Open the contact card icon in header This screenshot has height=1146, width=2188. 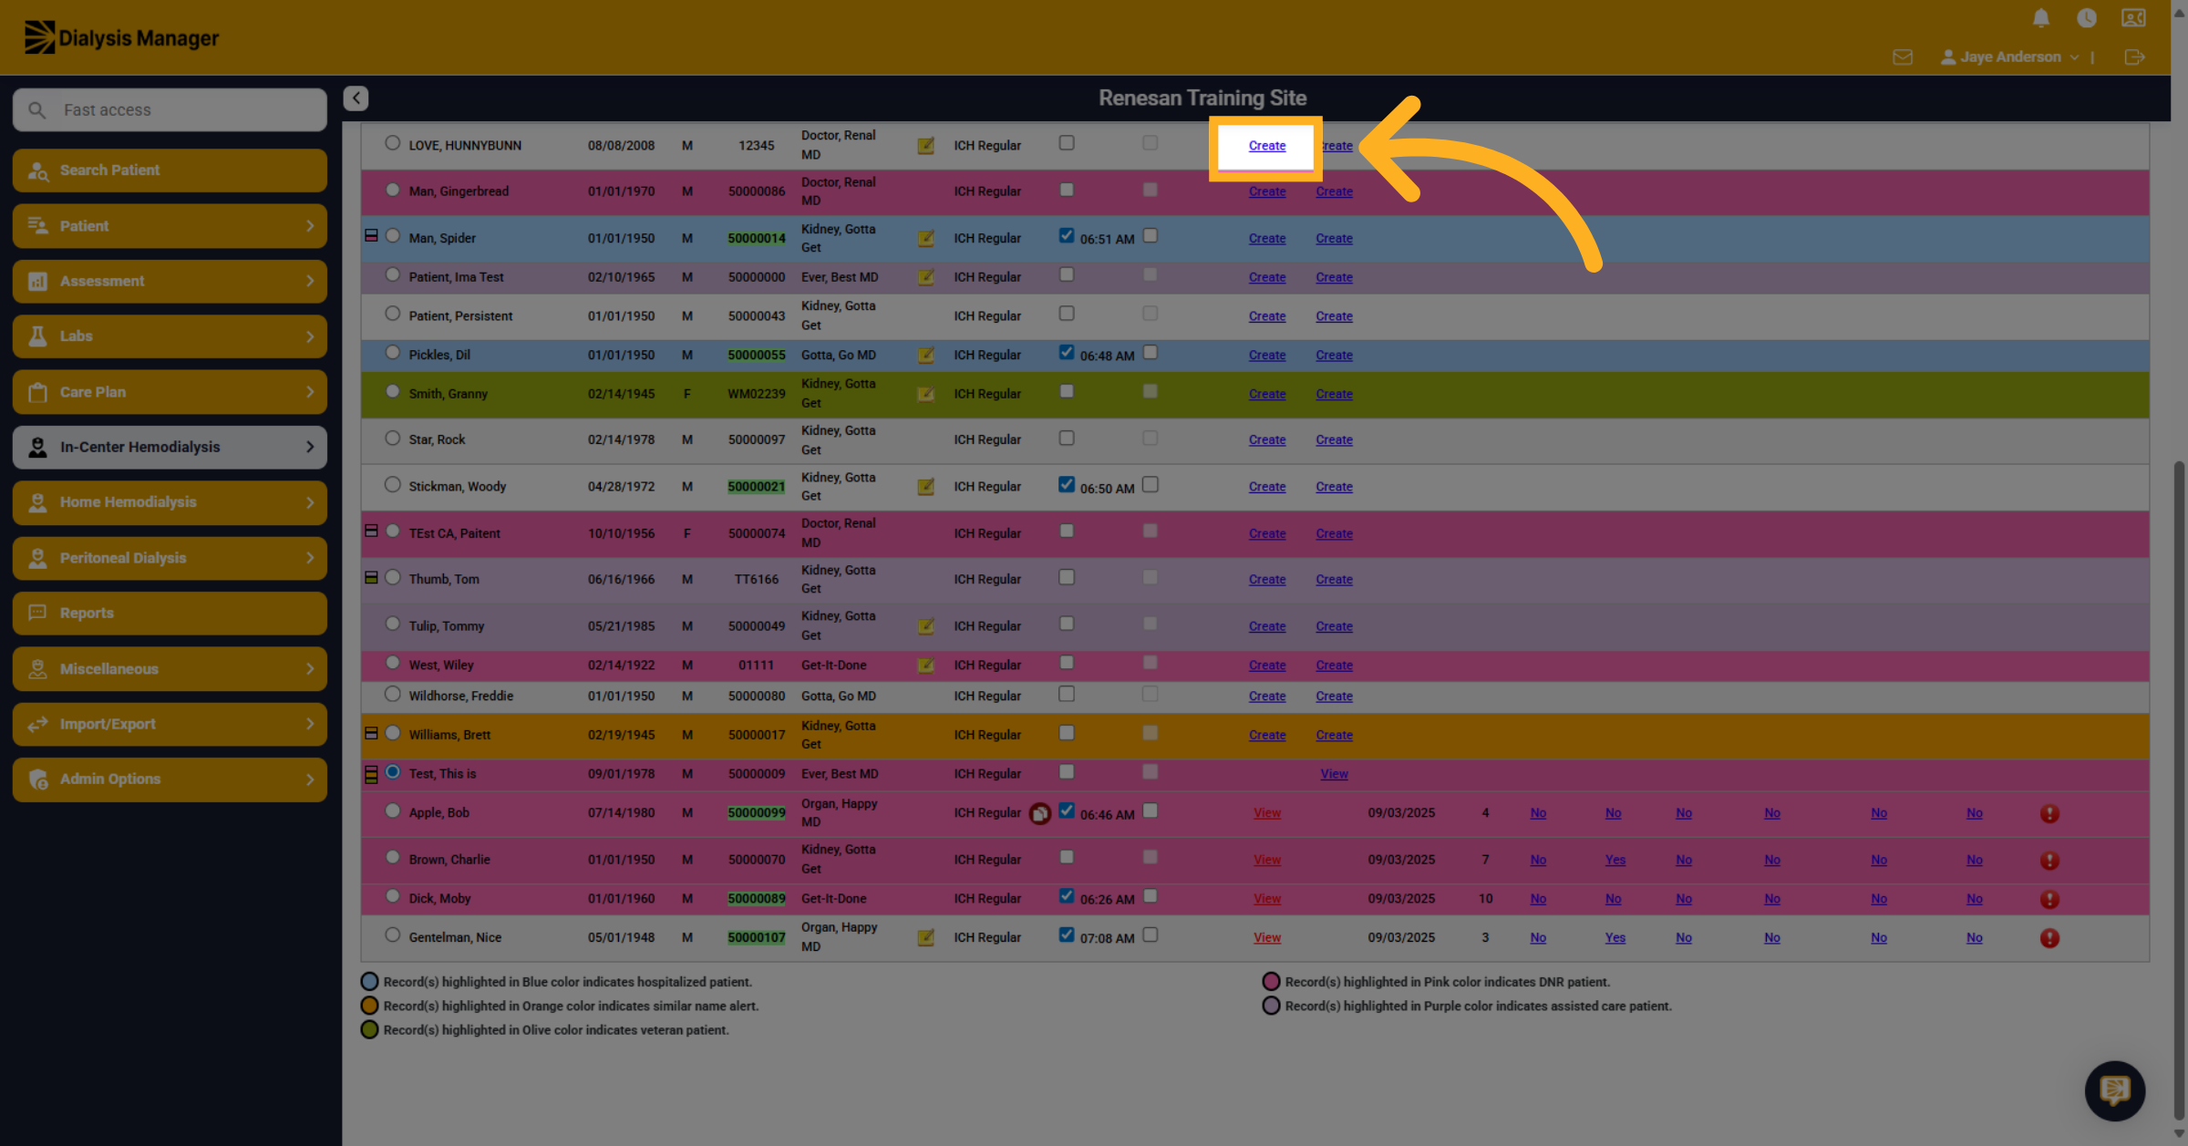(x=2133, y=18)
